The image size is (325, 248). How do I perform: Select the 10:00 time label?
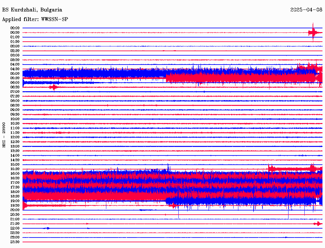coord(15,119)
